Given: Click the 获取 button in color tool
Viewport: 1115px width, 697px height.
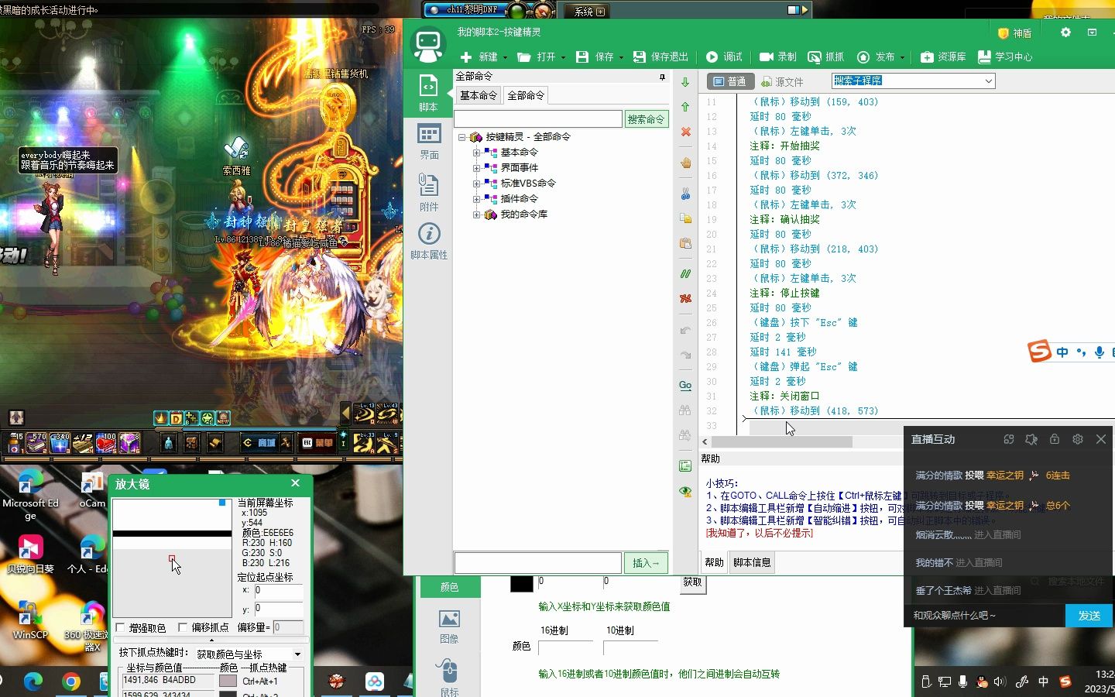Looking at the screenshot, I should [x=692, y=582].
